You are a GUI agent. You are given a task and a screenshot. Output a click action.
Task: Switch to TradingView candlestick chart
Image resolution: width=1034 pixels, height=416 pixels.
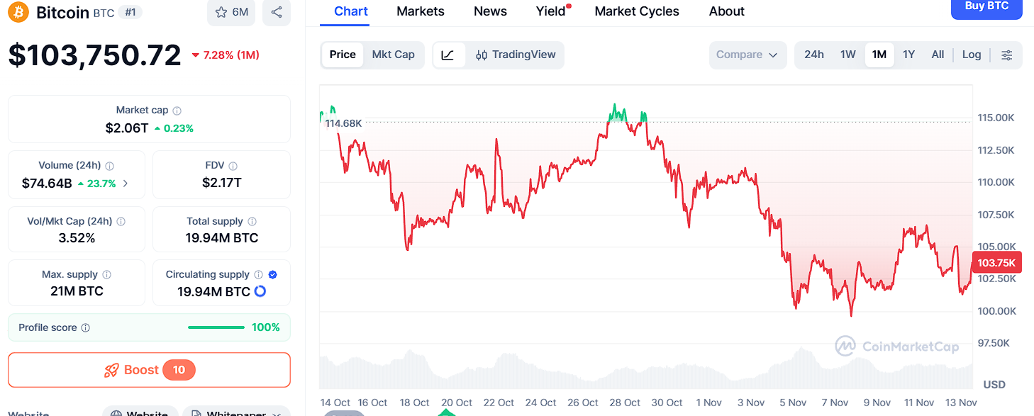coord(516,55)
